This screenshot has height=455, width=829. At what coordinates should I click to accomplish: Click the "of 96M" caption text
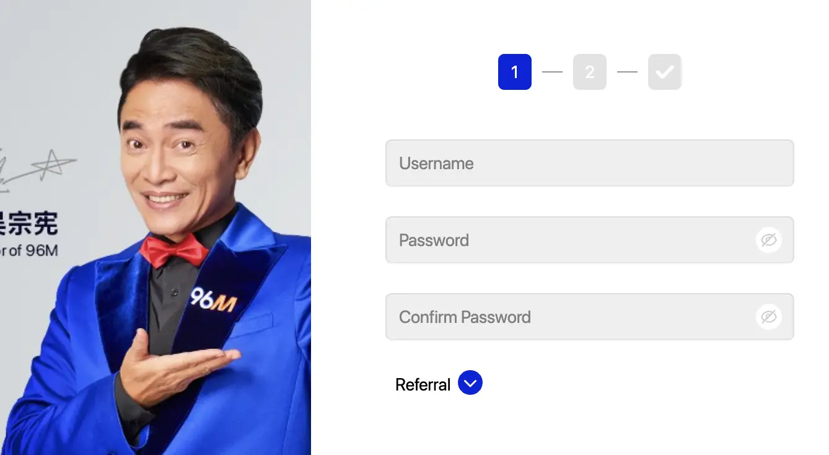[30, 252]
